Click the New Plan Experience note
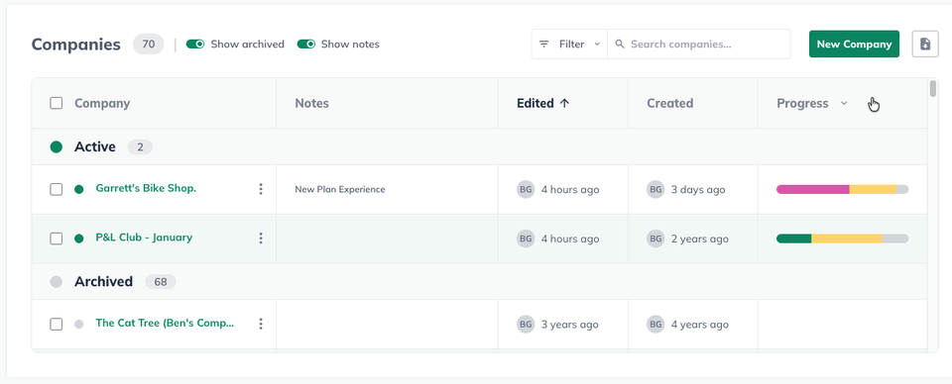 click(x=340, y=190)
